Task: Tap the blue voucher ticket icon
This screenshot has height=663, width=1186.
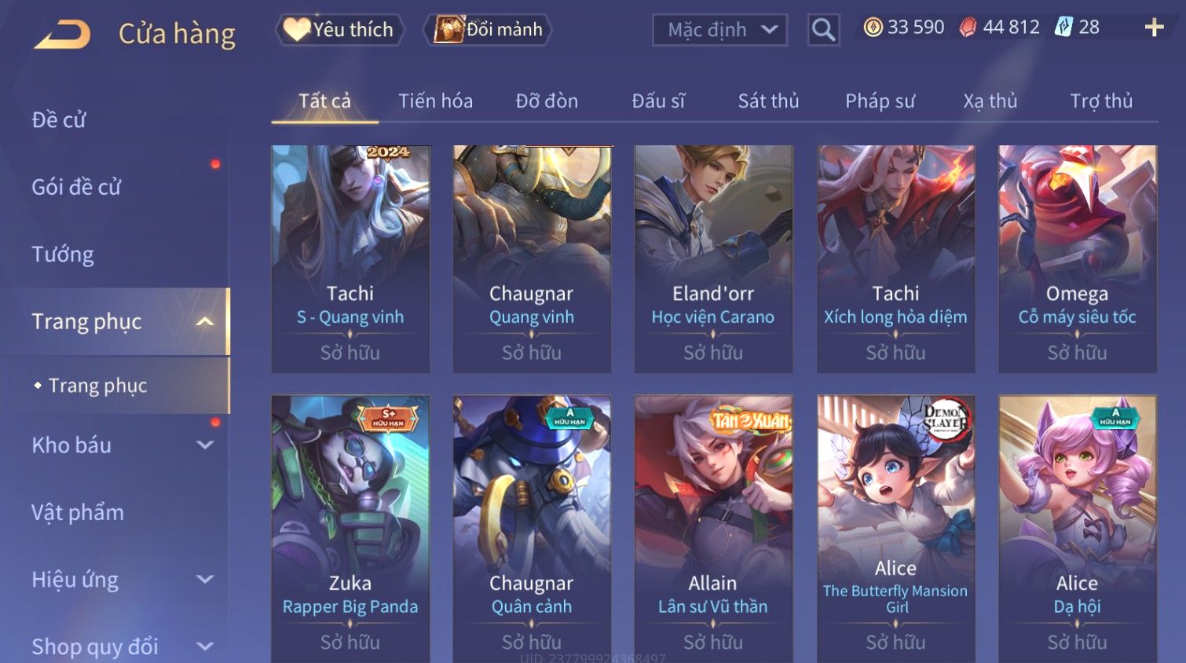Action: pos(1063,27)
